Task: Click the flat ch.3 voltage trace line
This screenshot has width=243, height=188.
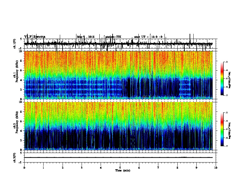Action: coord(118,158)
